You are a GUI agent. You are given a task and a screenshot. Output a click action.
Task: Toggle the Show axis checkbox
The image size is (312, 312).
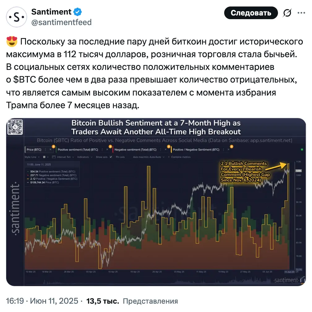(x=111, y=157)
